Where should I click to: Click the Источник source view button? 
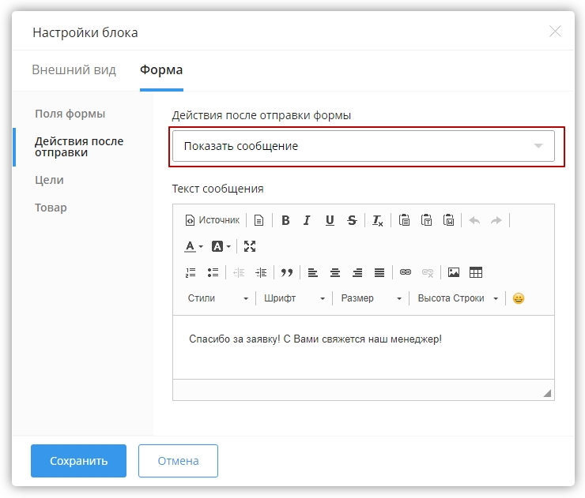tap(212, 221)
